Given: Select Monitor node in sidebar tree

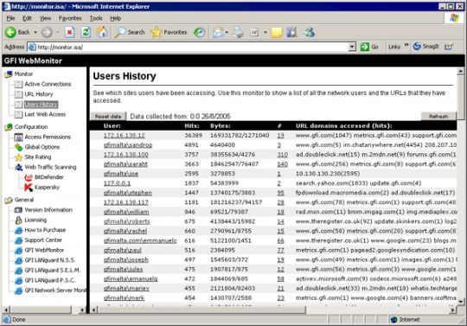Looking at the screenshot, I should pyautogui.click(x=23, y=74).
